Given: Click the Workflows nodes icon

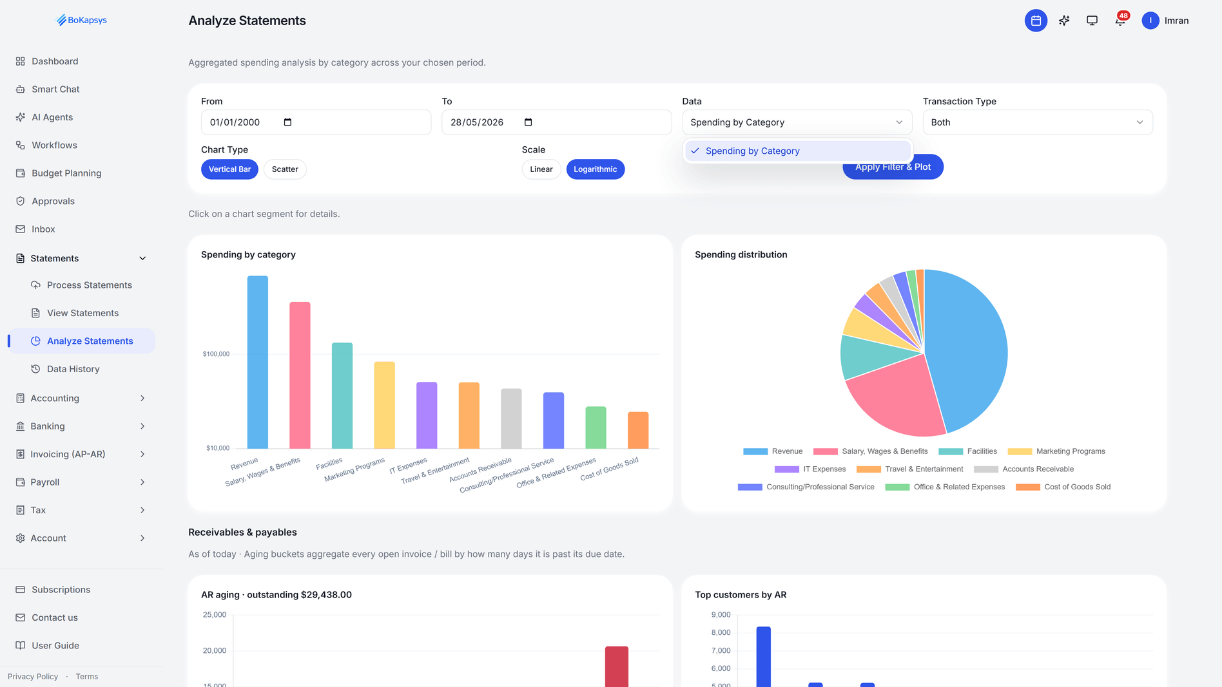Looking at the screenshot, I should 21,145.
